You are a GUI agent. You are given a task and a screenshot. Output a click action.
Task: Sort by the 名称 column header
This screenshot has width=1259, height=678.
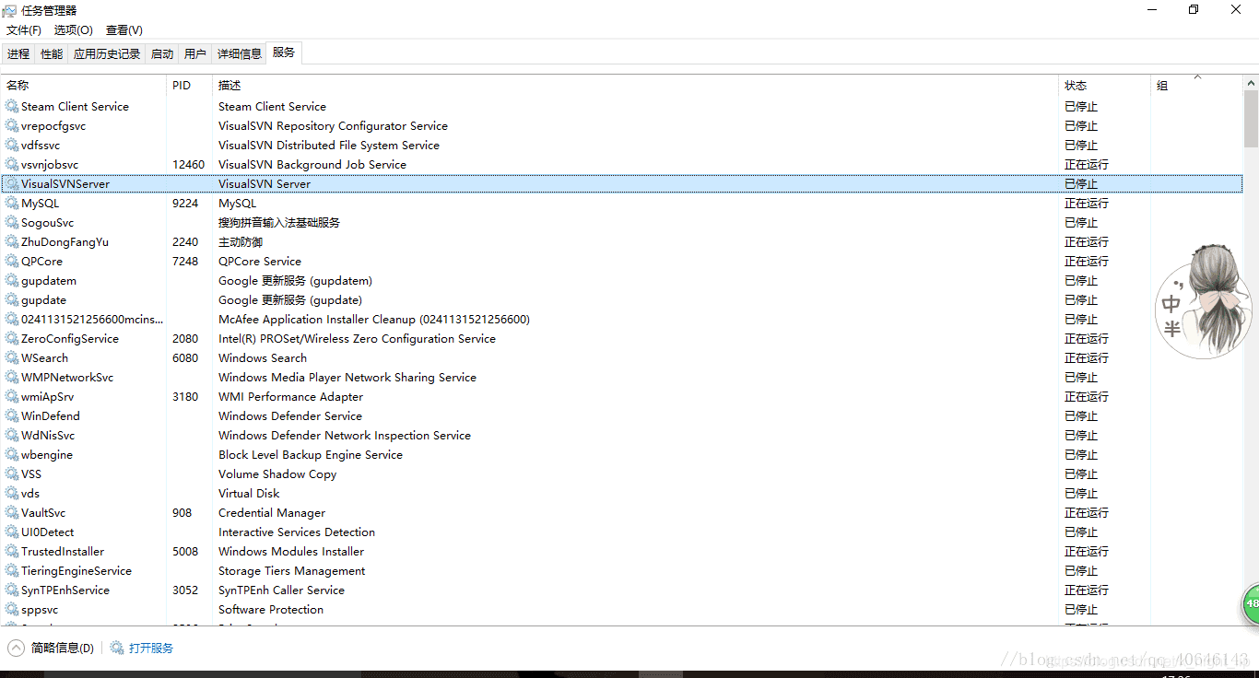(84, 86)
